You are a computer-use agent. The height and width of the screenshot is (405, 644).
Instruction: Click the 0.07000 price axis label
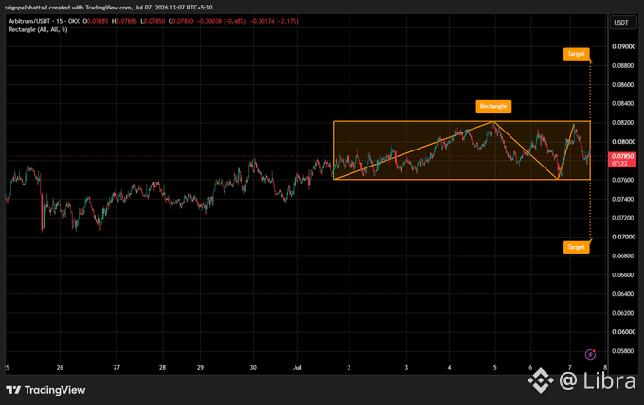[x=623, y=237]
